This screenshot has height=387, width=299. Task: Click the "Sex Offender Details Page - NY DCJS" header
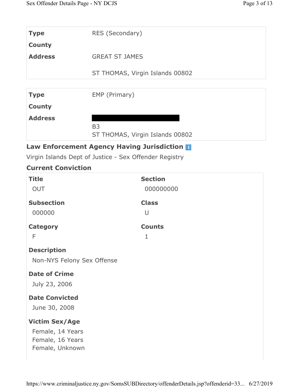[72, 4]
